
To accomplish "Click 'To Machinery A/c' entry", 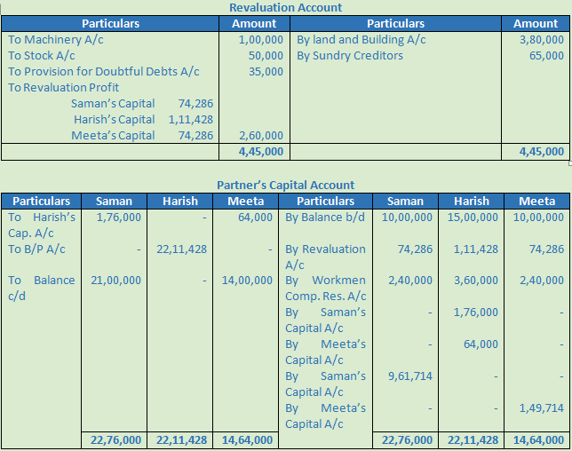I will click(56, 39).
